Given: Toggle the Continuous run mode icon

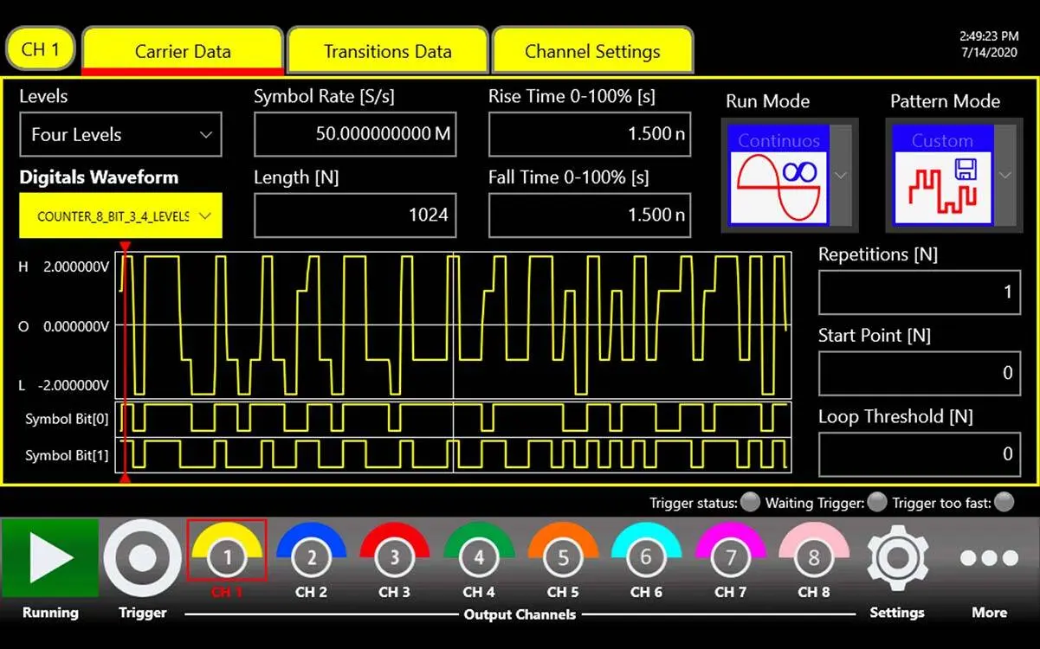Looking at the screenshot, I should point(778,177).
